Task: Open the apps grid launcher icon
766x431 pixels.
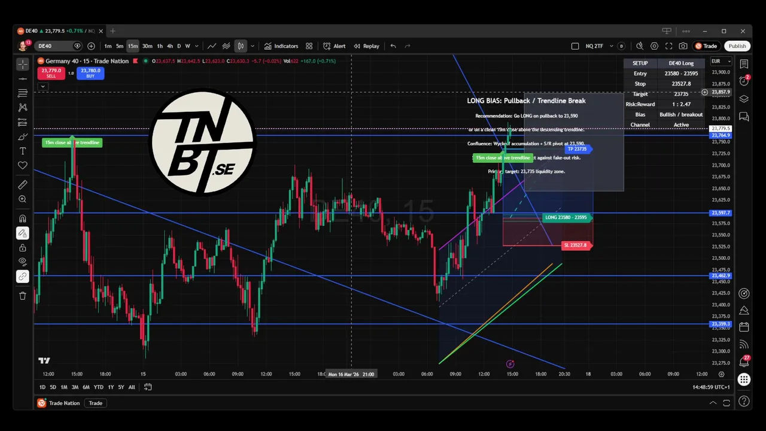Action: pos(744,380)
